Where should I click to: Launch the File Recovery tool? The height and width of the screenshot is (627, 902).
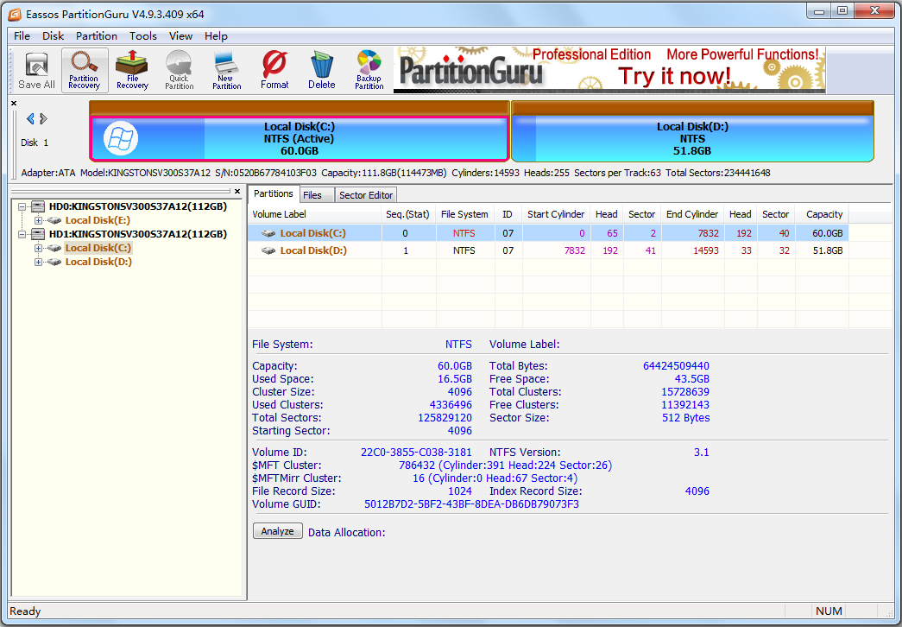[x=132, y=70]
